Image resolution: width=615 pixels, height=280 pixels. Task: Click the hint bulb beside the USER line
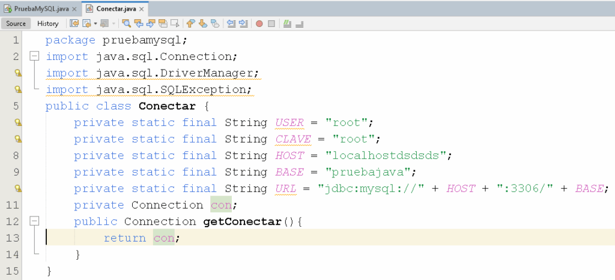(x=18, y=122)
